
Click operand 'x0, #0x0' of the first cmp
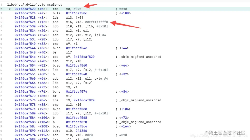tap(74, 9)
